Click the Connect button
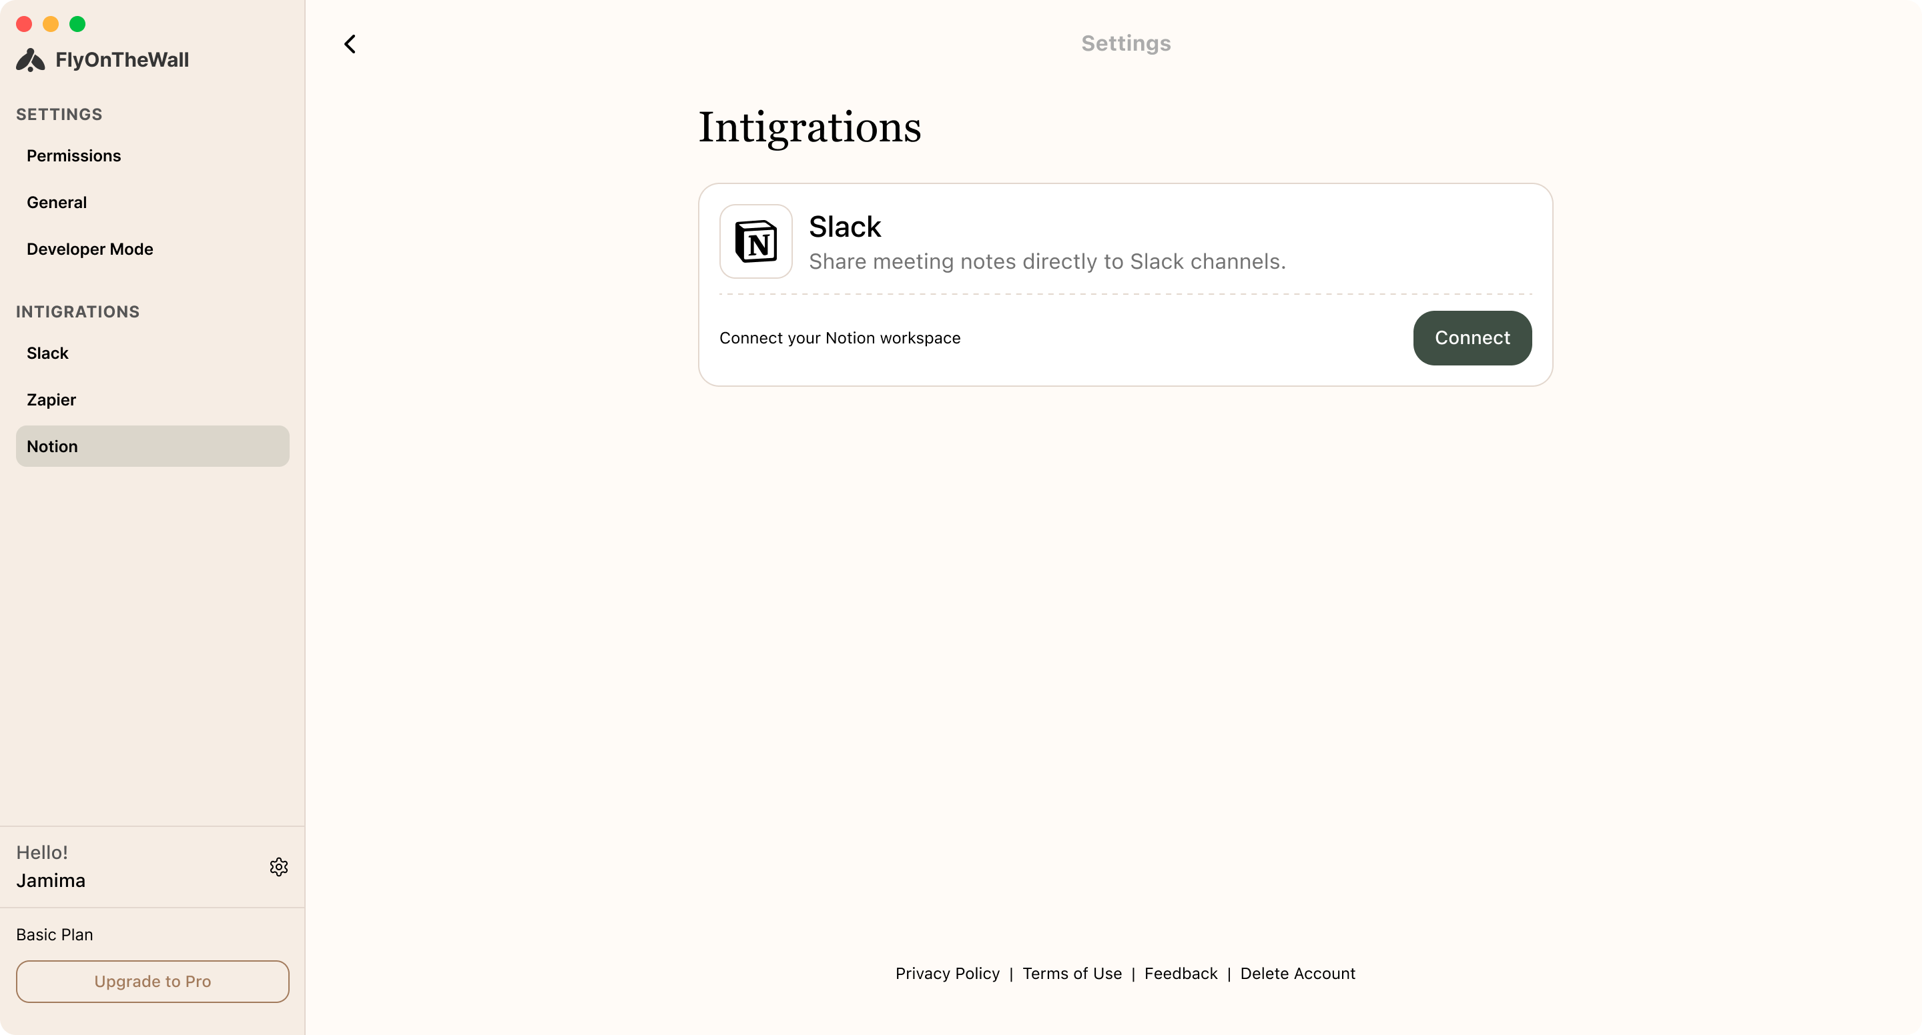 pyautogui.click(x=1472, y=338)
